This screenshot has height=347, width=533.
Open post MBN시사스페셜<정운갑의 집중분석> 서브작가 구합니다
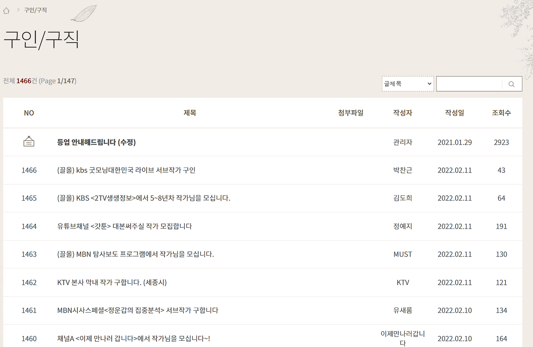tap(138, 310)
